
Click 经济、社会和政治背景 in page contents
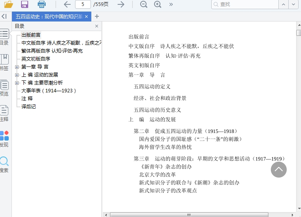click(x=160, y=98)
